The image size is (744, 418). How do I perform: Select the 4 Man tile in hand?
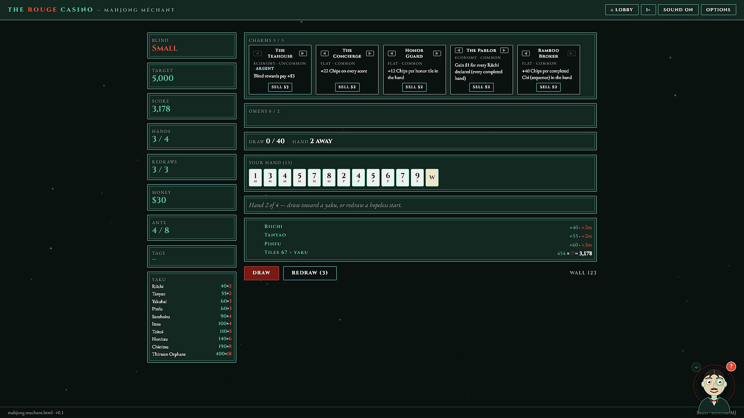coord(285,178)
